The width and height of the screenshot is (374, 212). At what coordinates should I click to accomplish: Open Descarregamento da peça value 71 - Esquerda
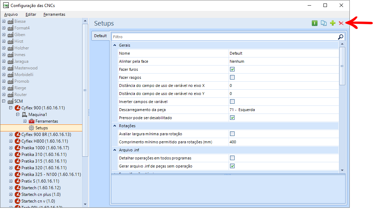284,110
